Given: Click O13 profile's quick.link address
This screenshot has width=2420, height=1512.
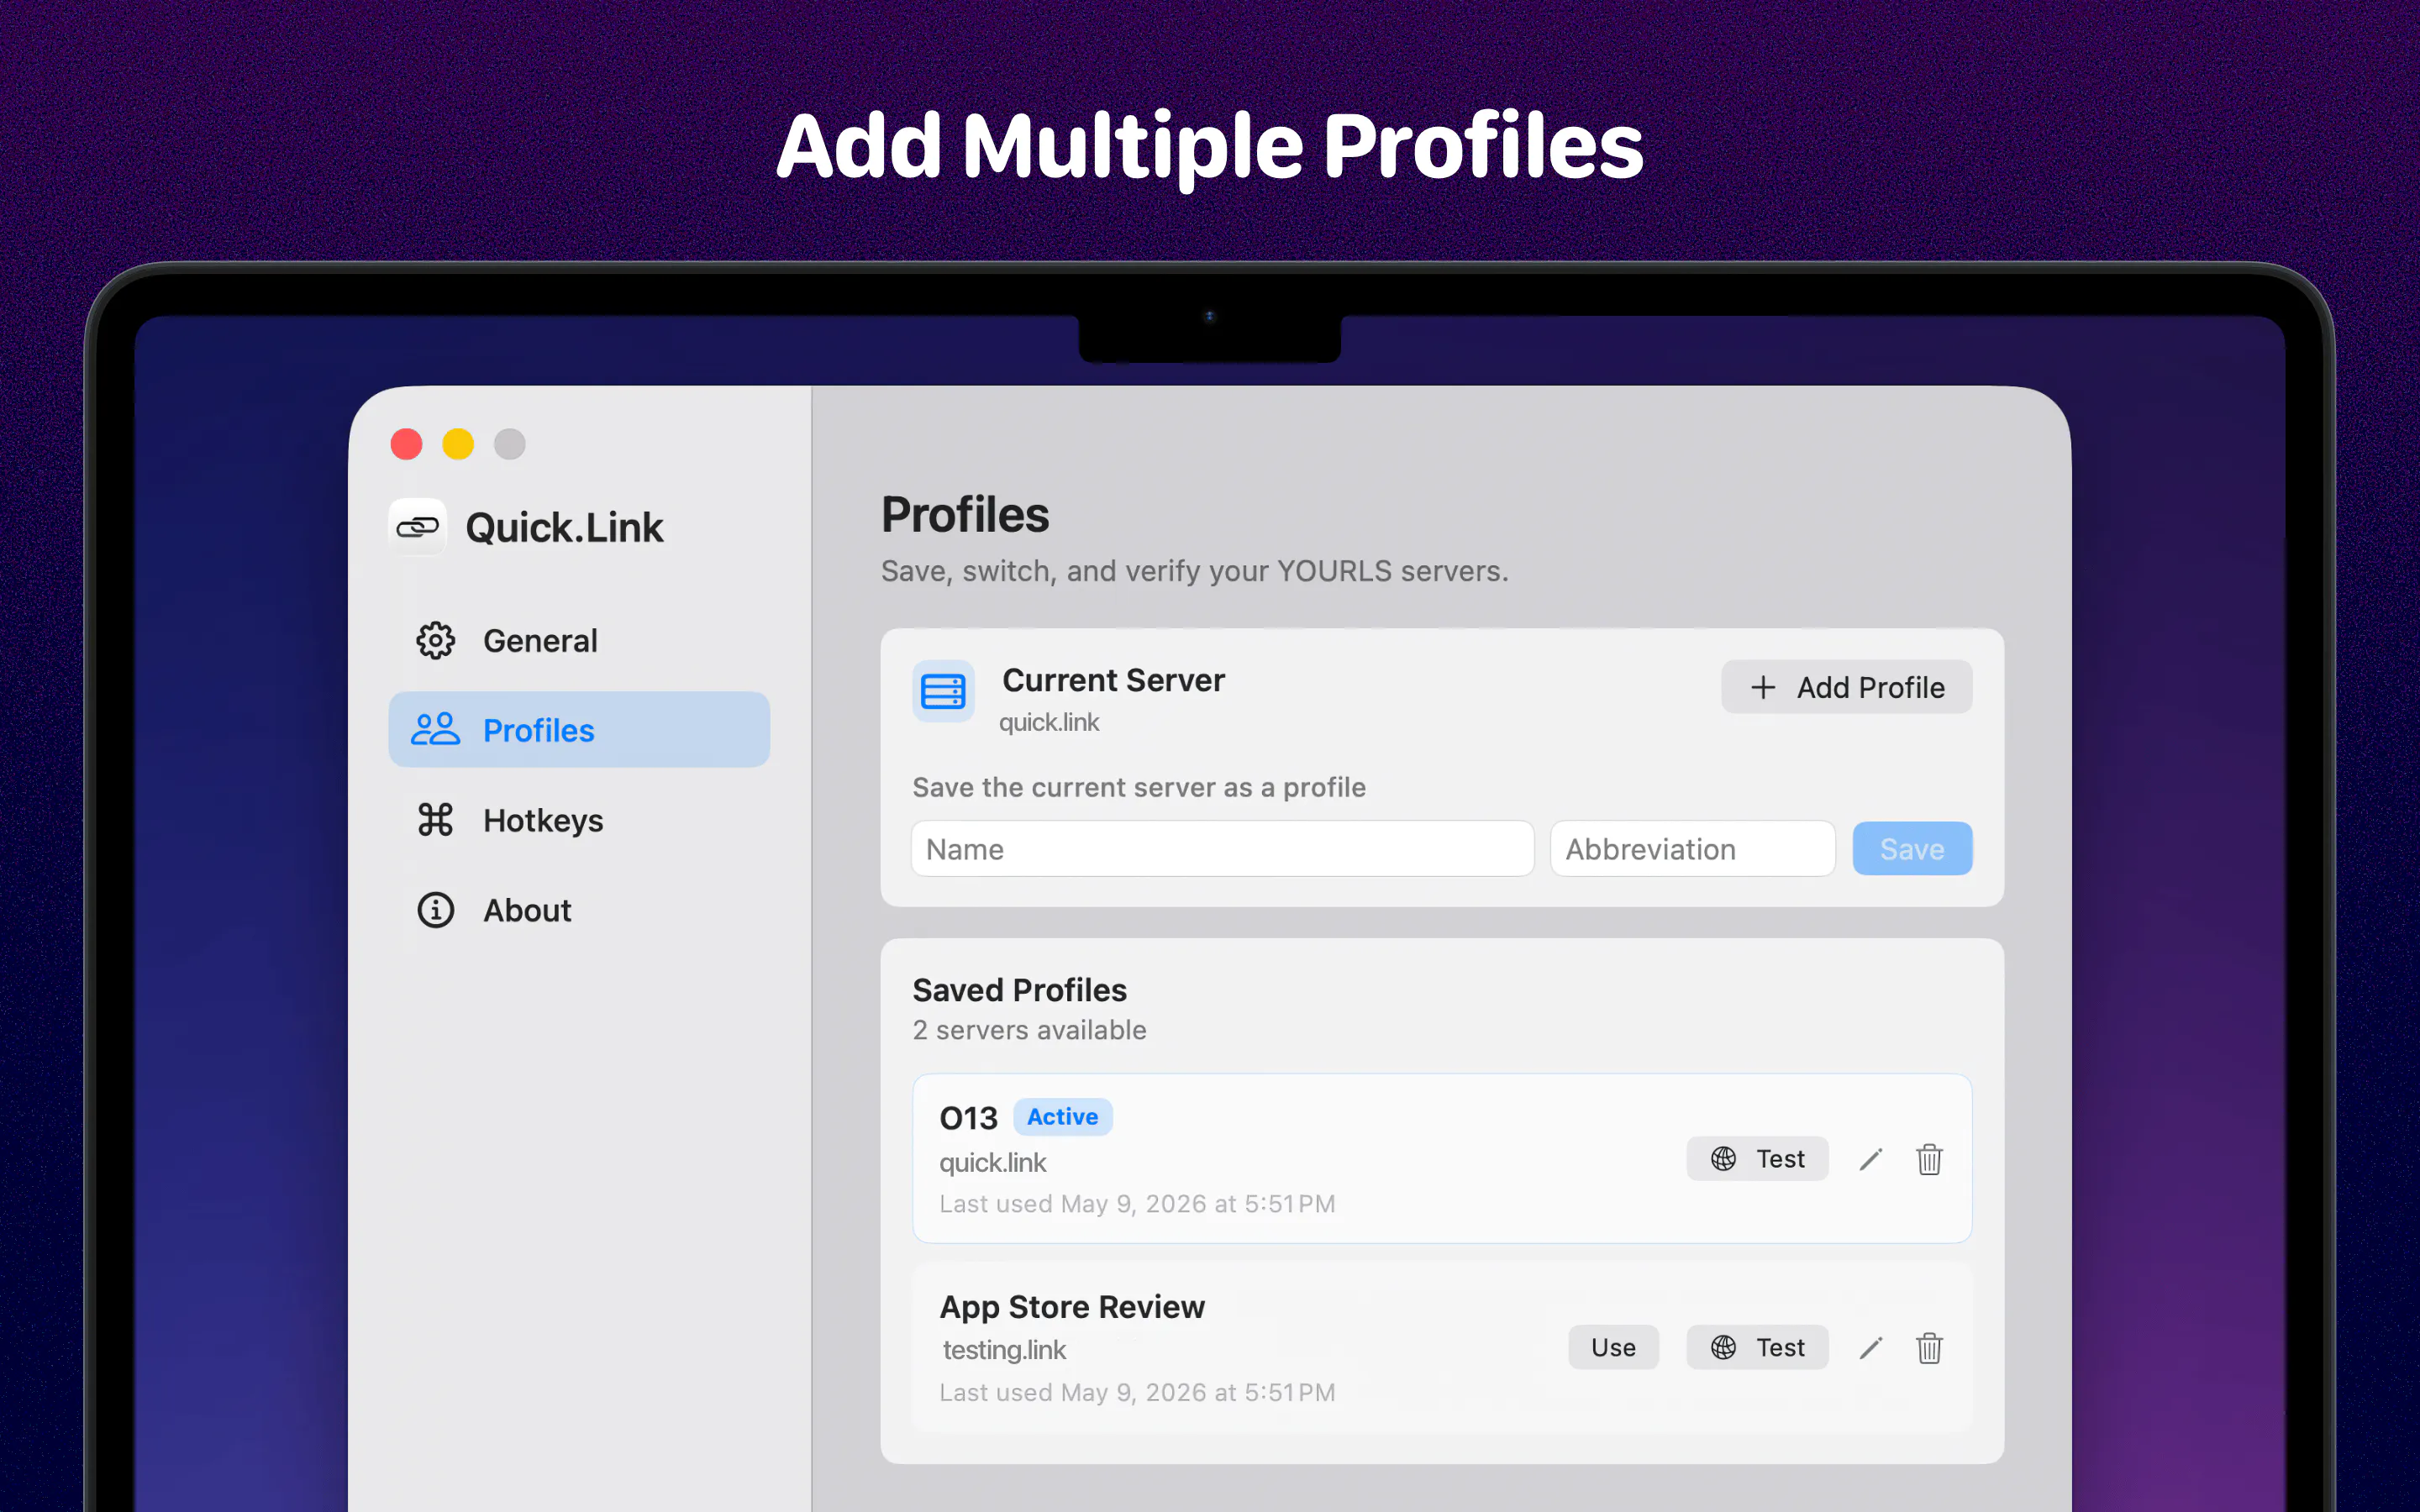Looking at the screenshot, I should coord(992,1163).
